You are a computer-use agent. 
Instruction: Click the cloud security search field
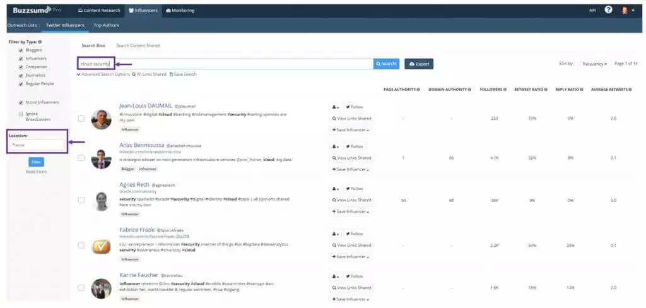click(225, 64)
